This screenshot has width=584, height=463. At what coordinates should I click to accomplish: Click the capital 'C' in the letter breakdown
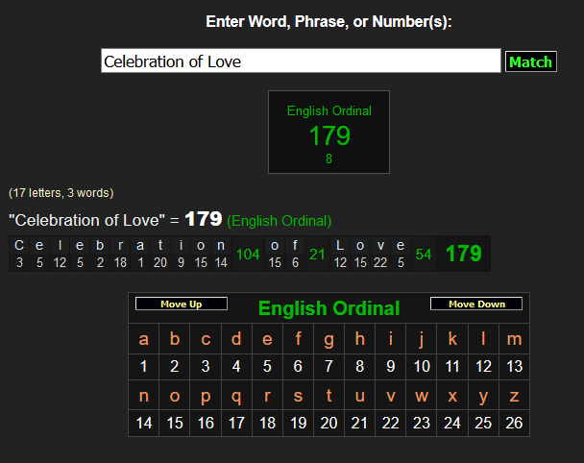(20, 245)
